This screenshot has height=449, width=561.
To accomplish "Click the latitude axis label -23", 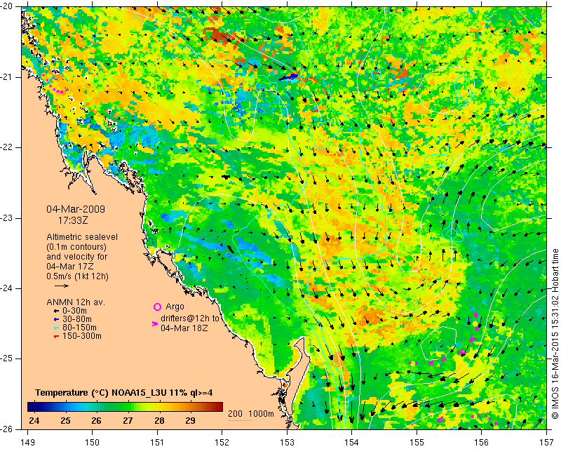I will (x=7, y=218).
